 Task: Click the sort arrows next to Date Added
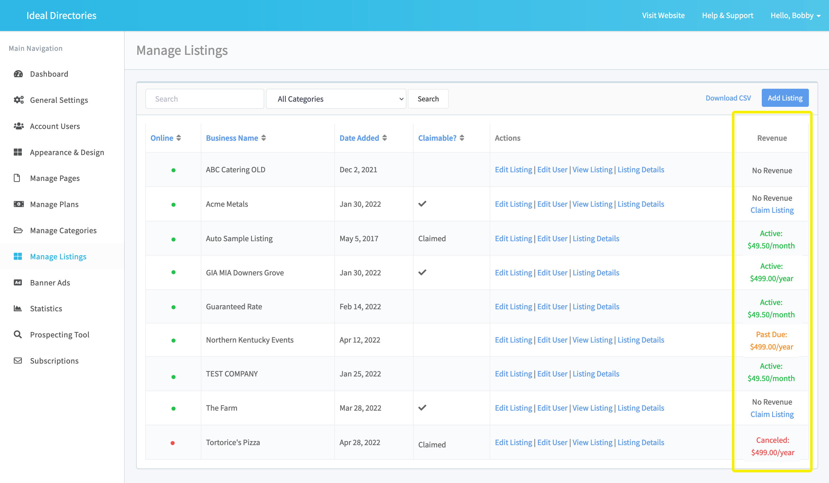[385, 138]
